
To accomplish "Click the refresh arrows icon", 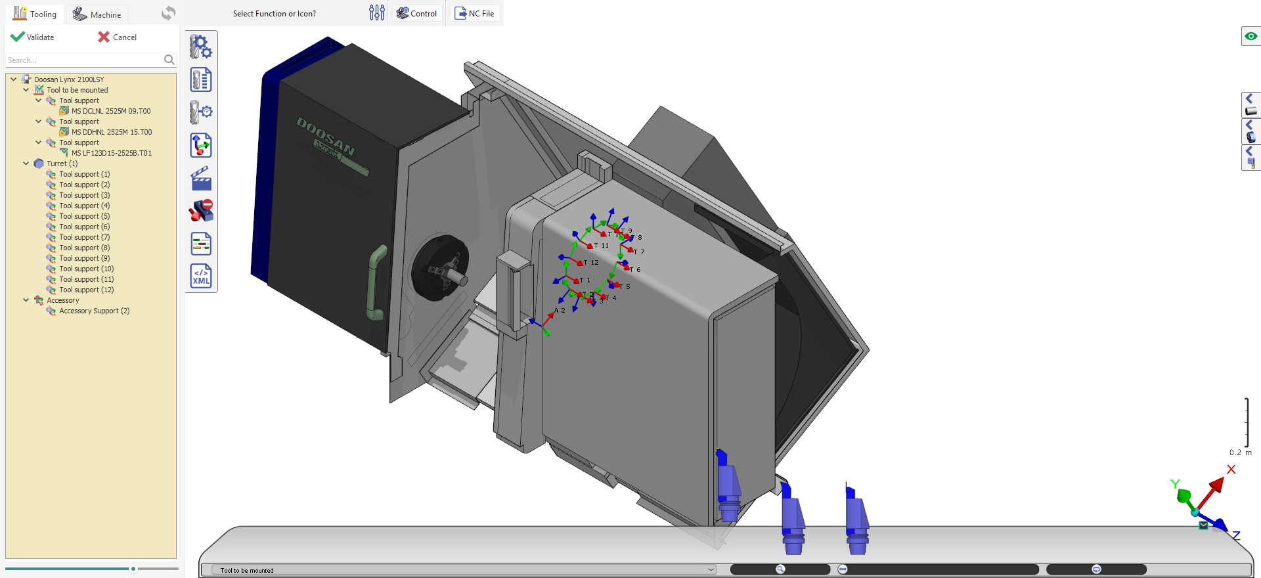I will tap(169, 13).
